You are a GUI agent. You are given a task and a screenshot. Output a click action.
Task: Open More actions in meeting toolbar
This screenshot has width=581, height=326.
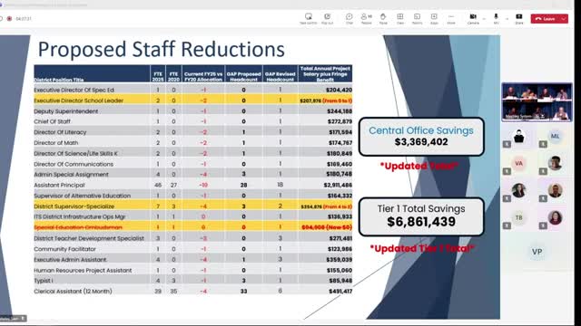click(451, 18)
